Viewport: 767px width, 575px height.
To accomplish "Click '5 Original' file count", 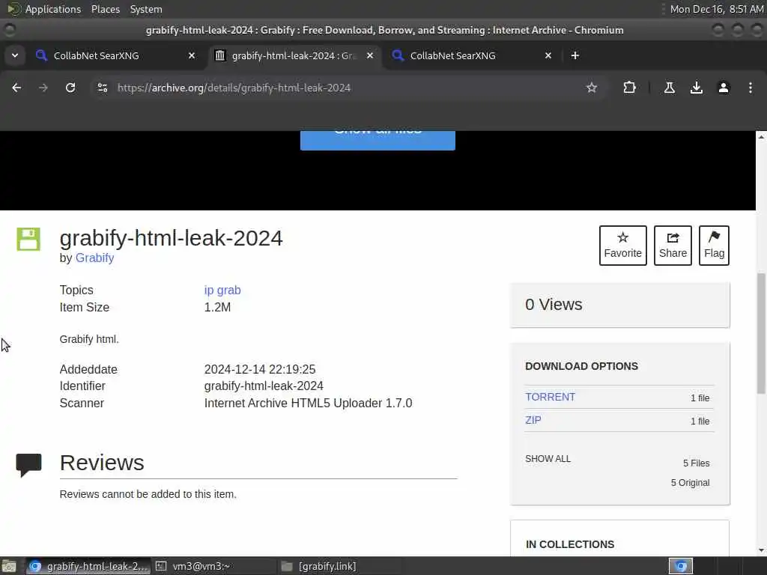I will (690, 483).
